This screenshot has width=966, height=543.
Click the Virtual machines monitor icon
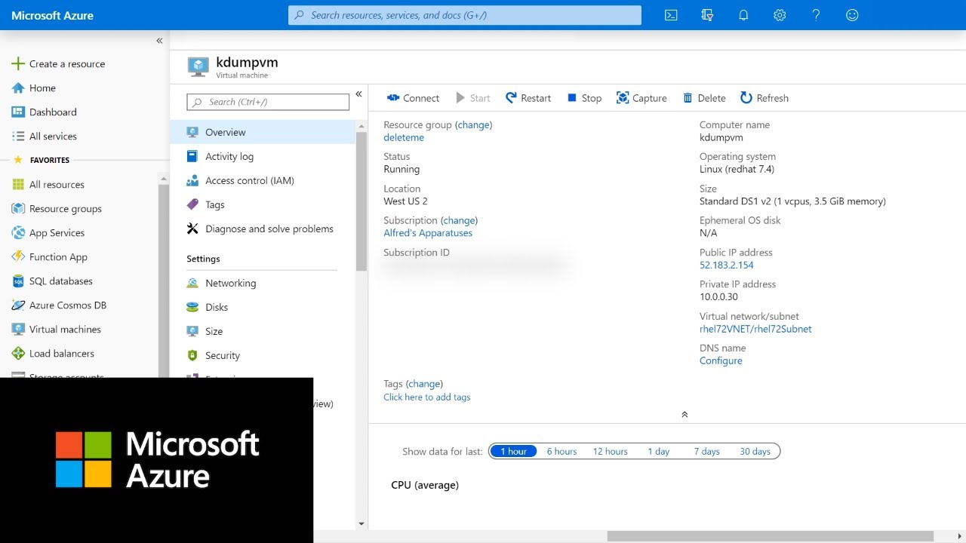18,330
